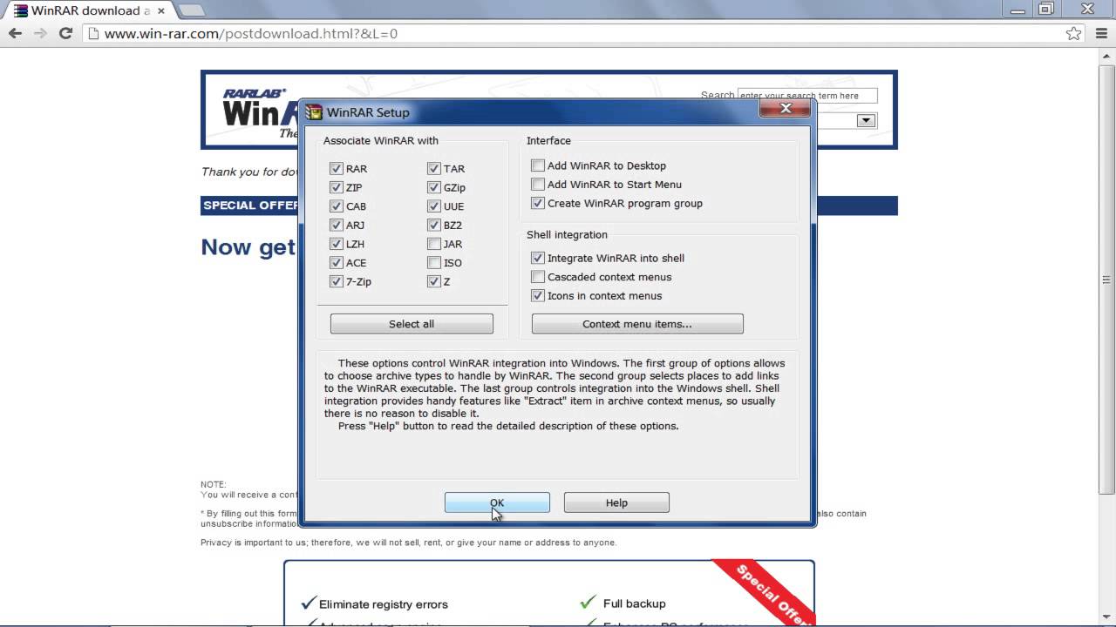Click the page vertical scrollbar
This screenshot has width=1116, height=627.
click(1107, 279)
